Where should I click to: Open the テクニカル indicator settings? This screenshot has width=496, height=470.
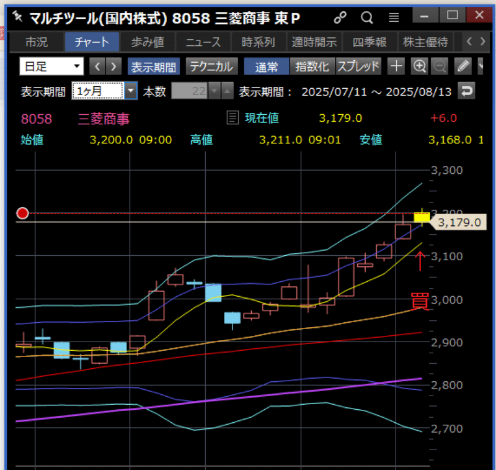pos(211,66)
